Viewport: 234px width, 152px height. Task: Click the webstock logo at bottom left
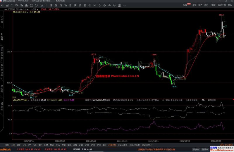(x=5, y=149)
